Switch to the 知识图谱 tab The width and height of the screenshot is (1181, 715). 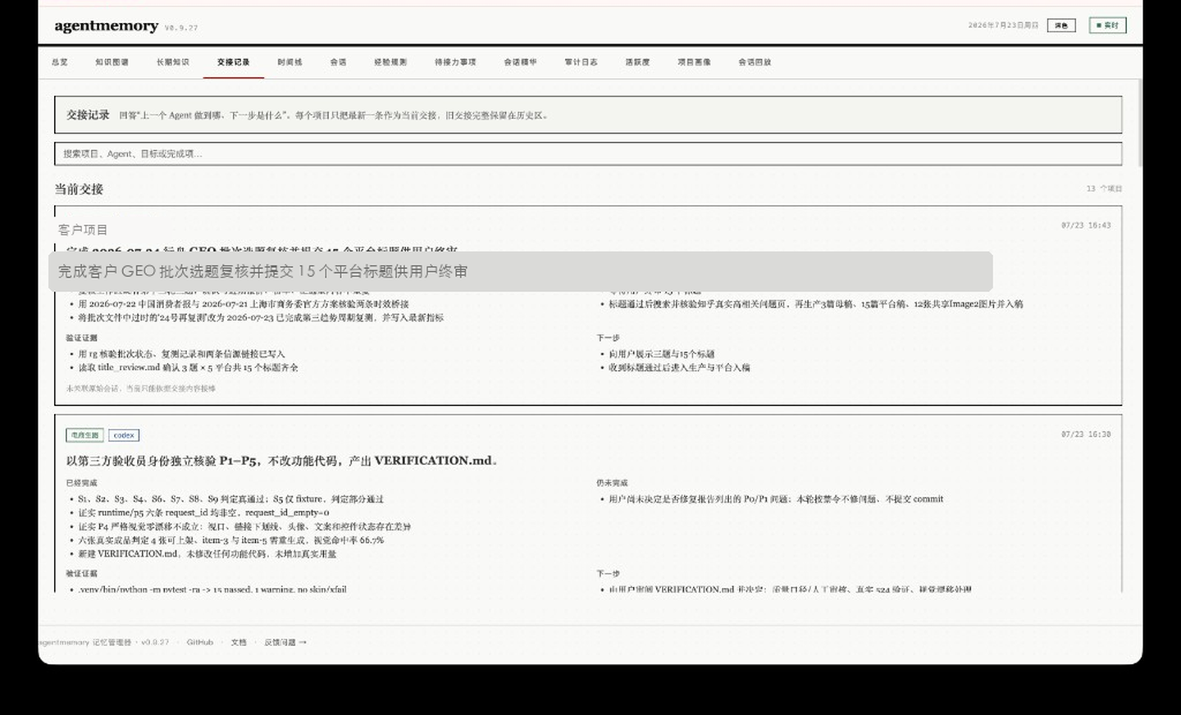click(x=112, y=62)
